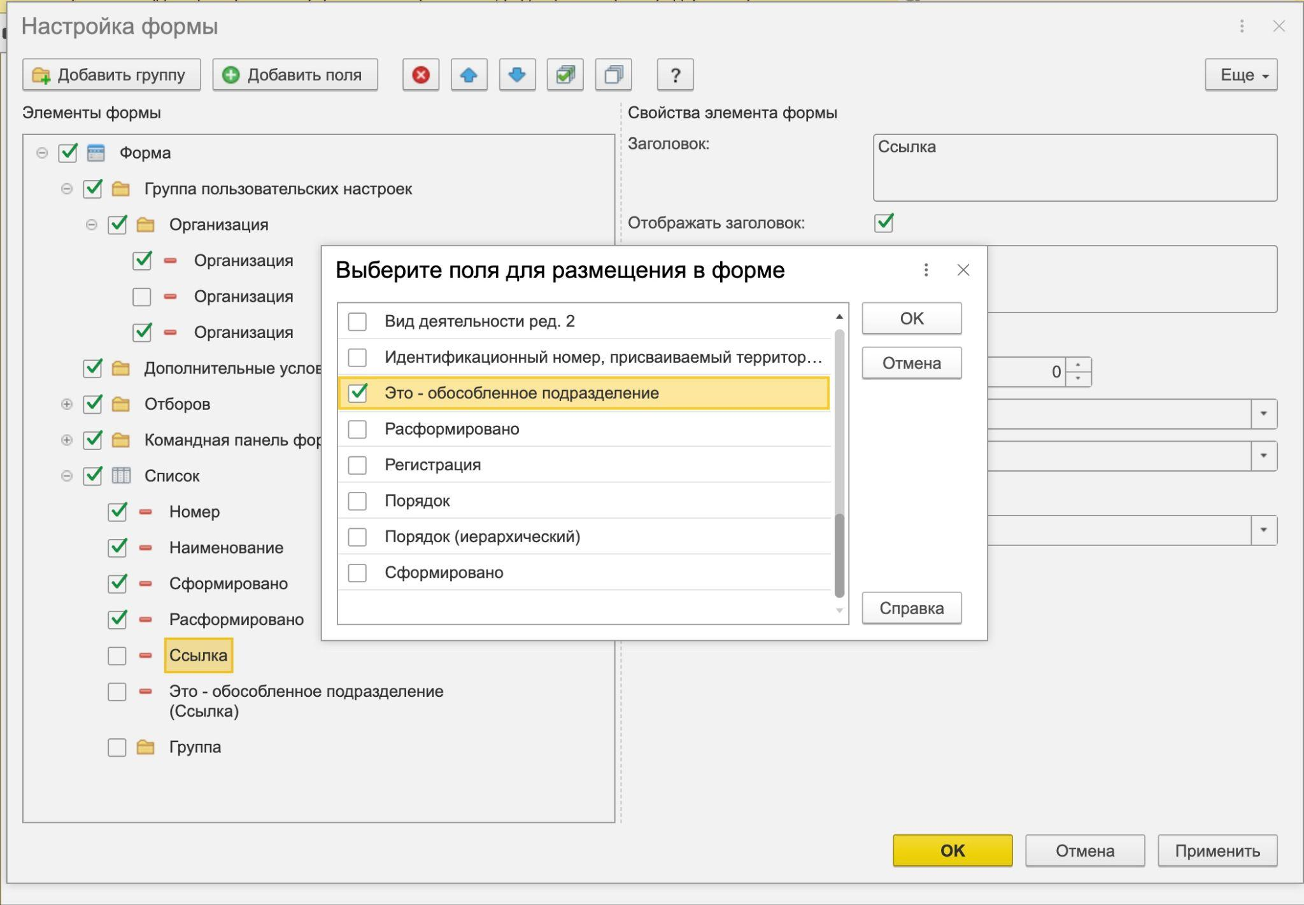Click the red field icon next to Номер
Screen dimensions: 1304x905
tap(146, 512)
